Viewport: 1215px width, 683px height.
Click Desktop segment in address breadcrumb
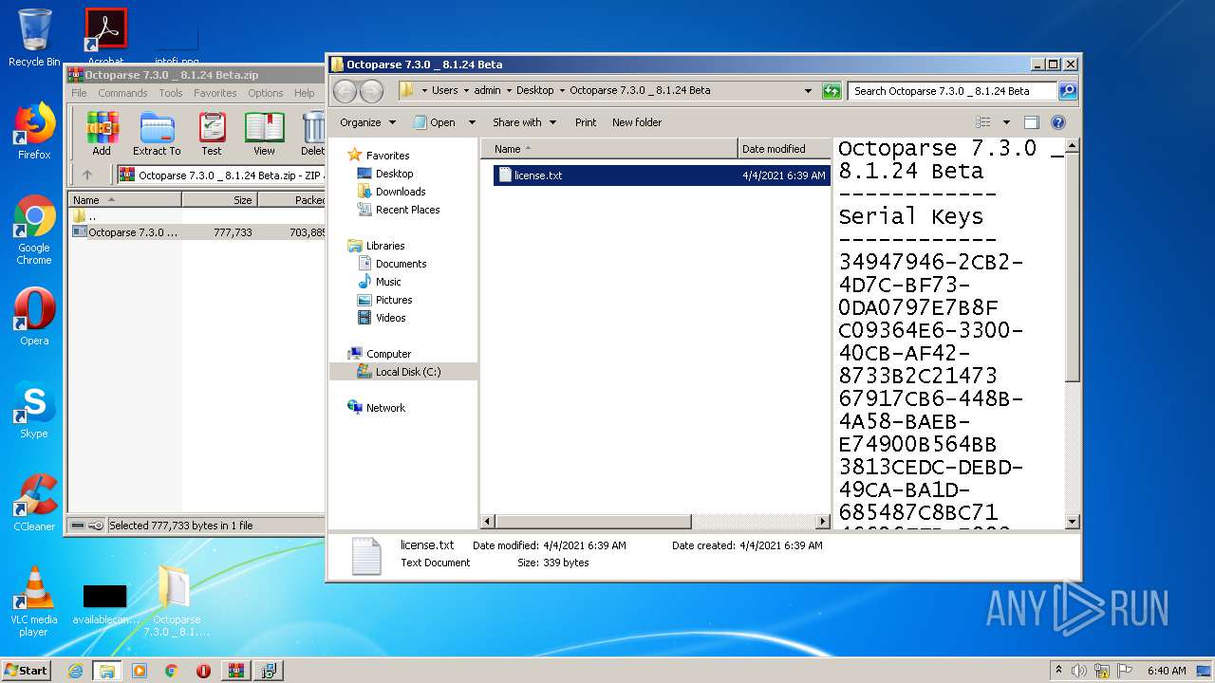[x=534, y=90]
